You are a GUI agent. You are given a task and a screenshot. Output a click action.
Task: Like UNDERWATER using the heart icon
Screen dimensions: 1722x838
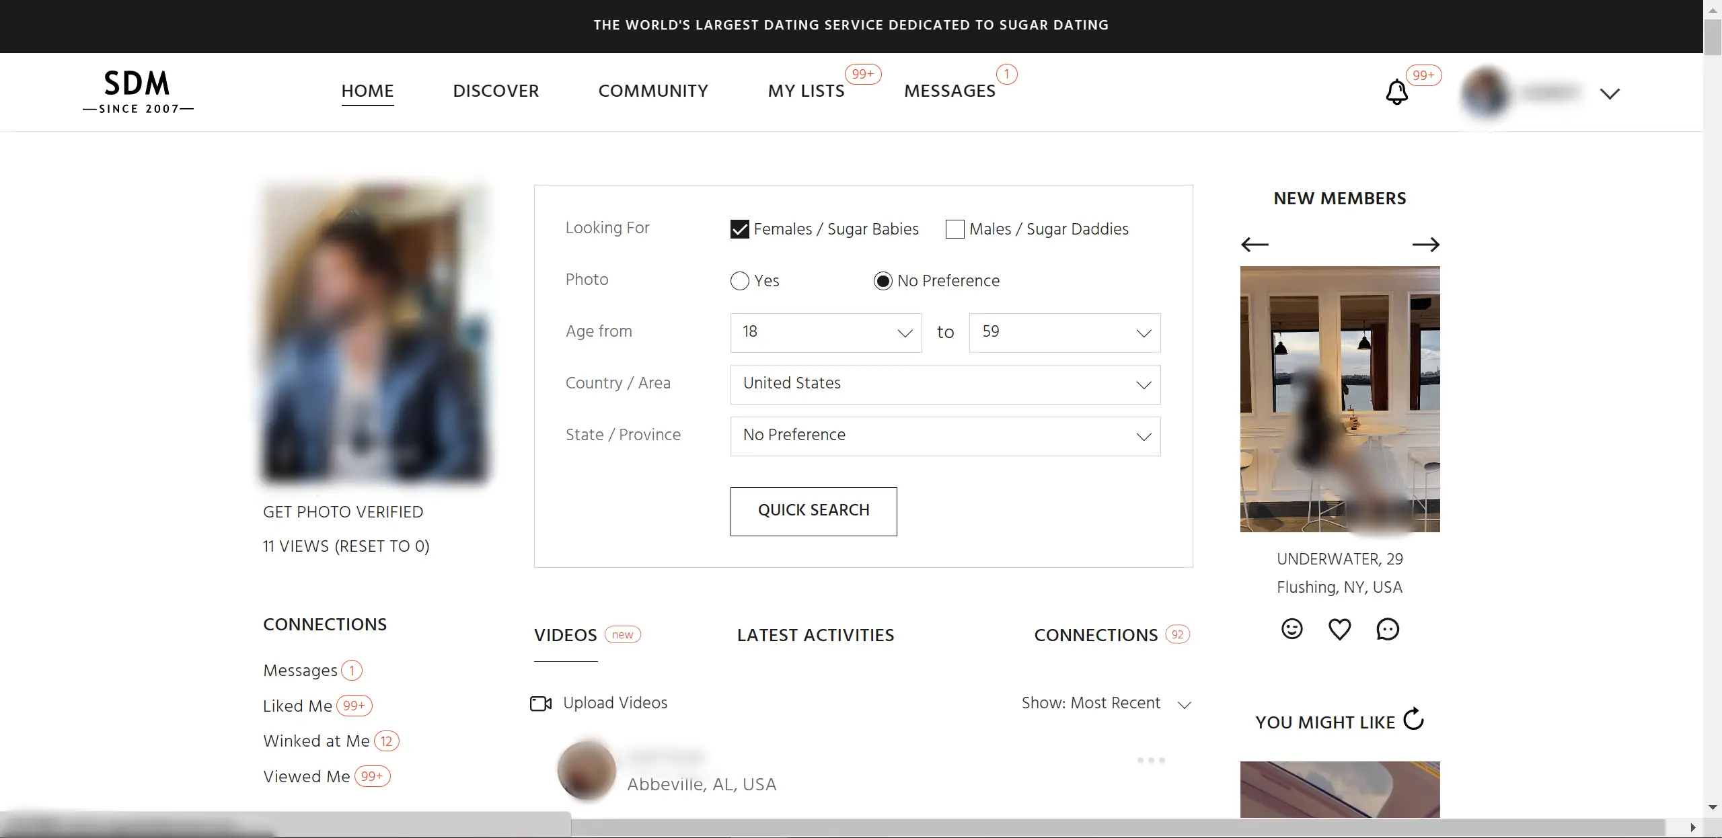tap(1339, 629)
